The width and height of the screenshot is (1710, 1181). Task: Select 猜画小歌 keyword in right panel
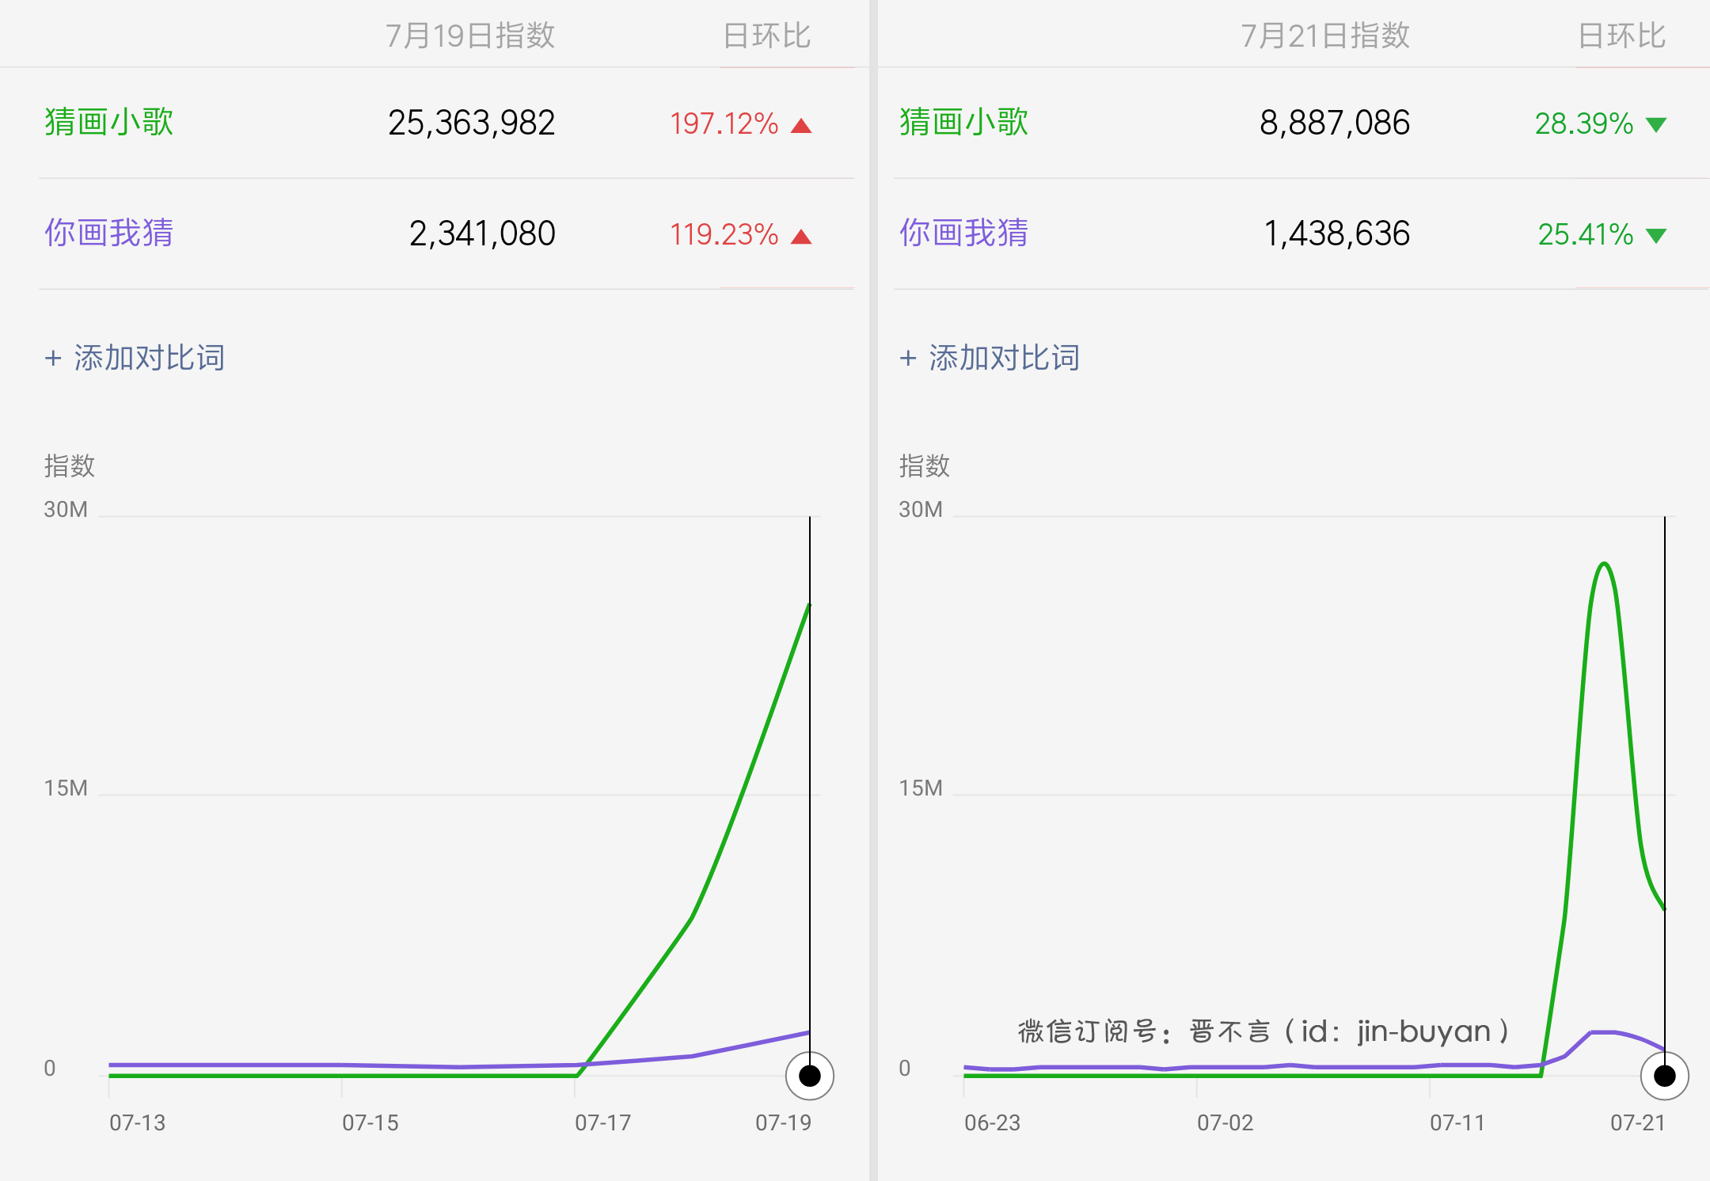point(964,123)
